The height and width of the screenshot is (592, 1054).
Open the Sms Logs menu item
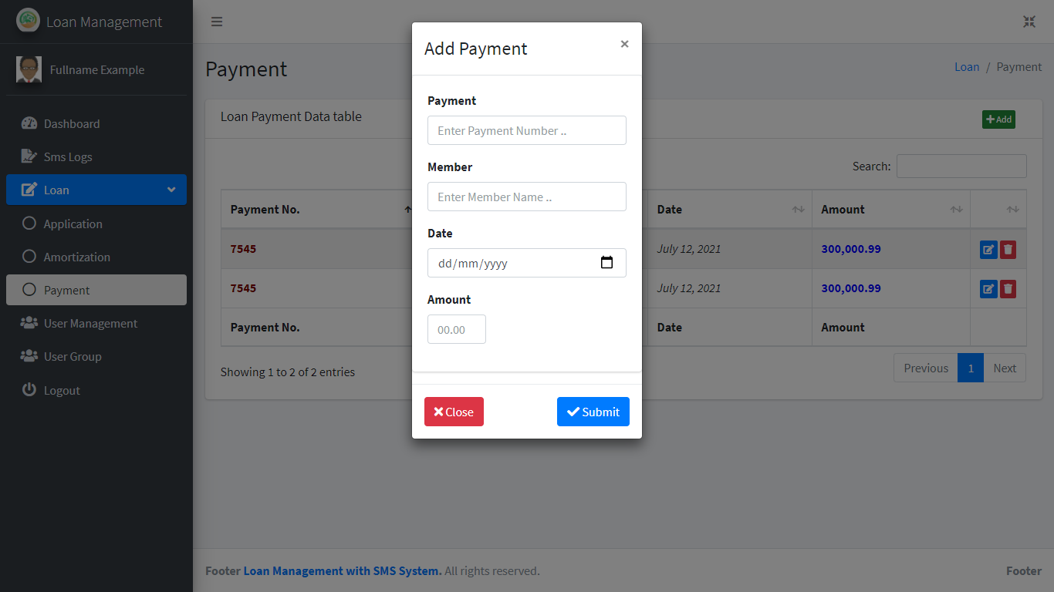click(96, 156)
